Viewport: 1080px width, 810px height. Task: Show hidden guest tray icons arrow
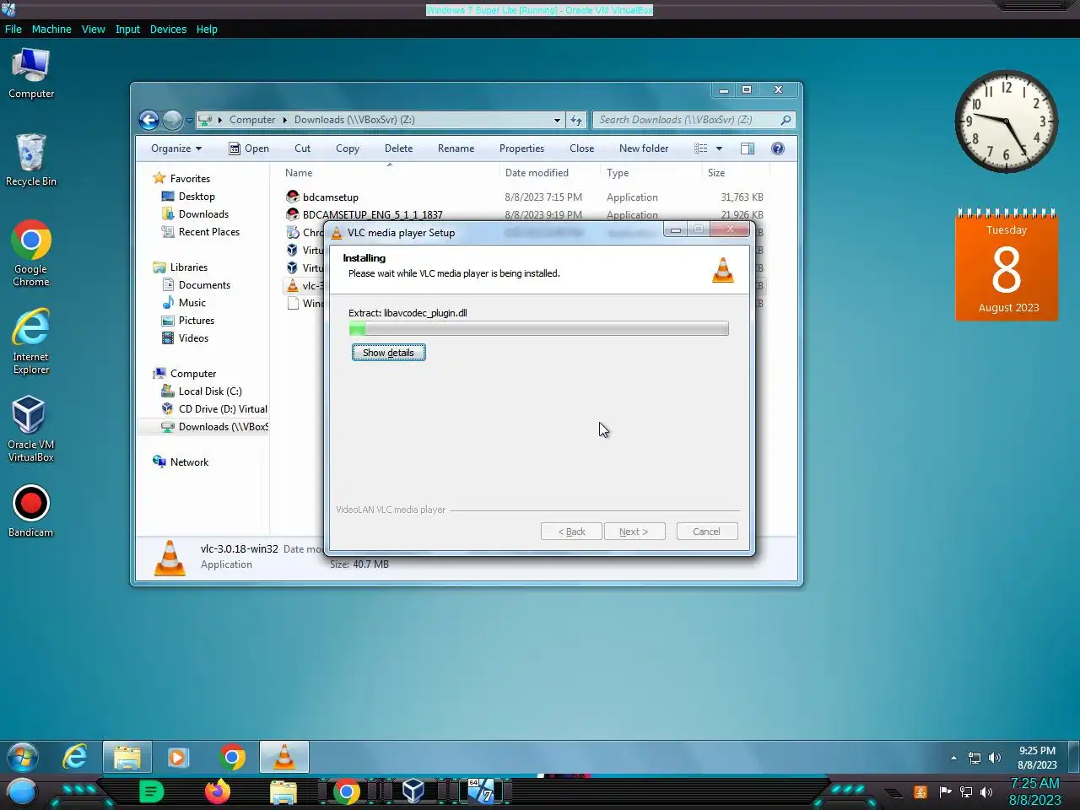tap(954, 758)
